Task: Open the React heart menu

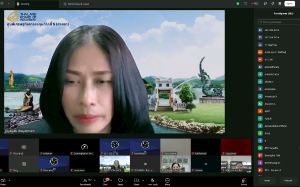Action: 120,182
